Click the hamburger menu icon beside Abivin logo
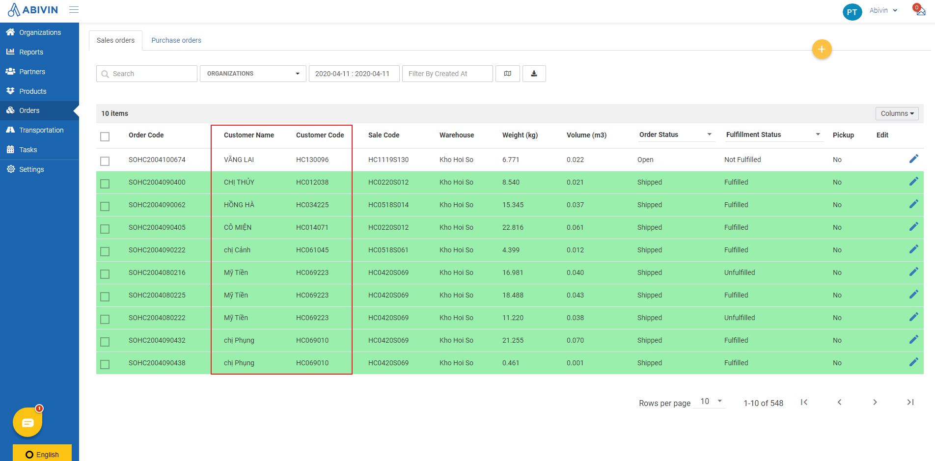 click(x=74, y=10)
